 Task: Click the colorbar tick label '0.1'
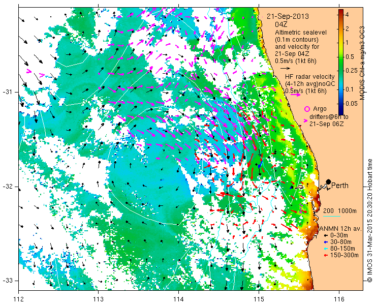point(350,89)
